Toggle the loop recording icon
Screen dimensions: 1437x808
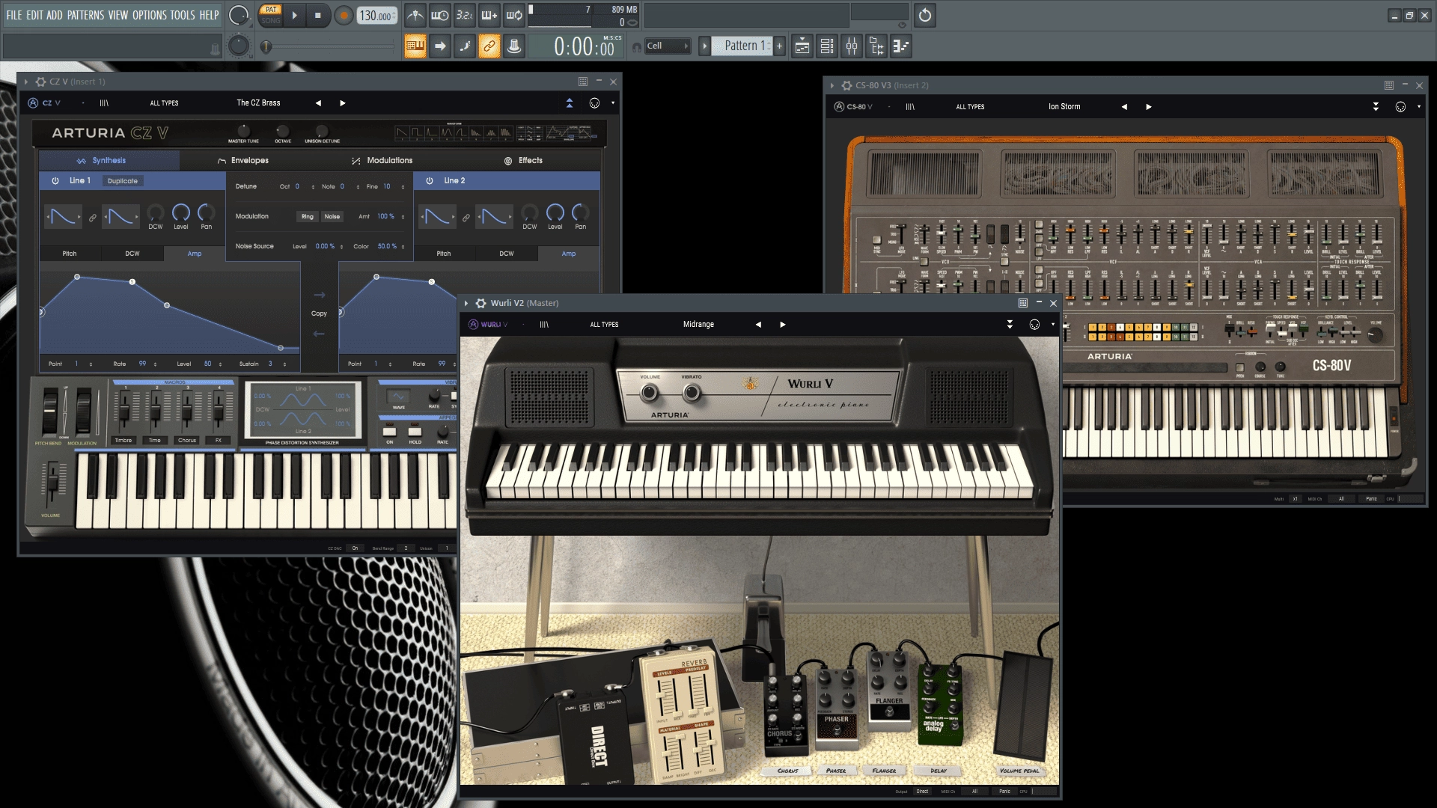click(513, 15)
